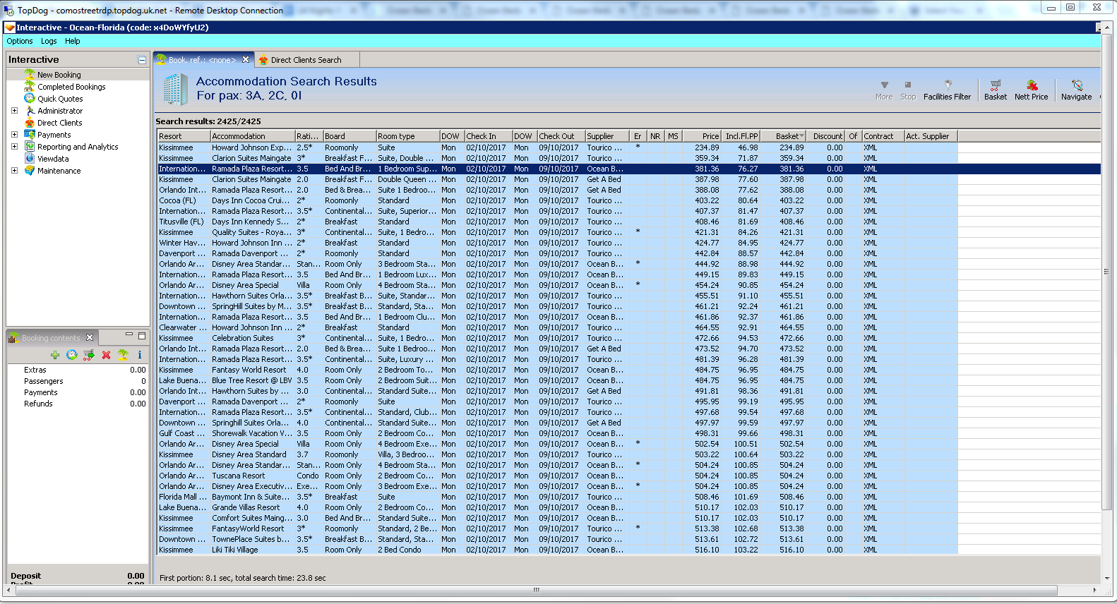
Task: Open the Facilities Filter
Action: [x=947, y=90]
